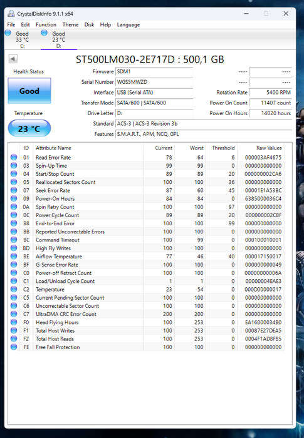Click the CrystalDiskInfo title bar icon
This screenshot has width=304, height=438.
click(x=11, y=13)
